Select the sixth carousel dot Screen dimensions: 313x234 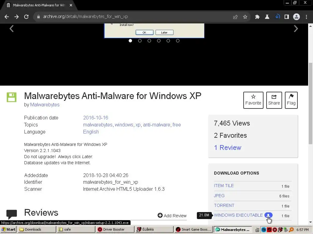click(x=178, y=41)
